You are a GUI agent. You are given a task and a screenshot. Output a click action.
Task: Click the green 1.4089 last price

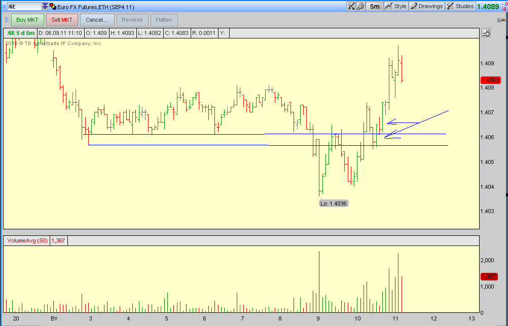[x=488, y=7]
